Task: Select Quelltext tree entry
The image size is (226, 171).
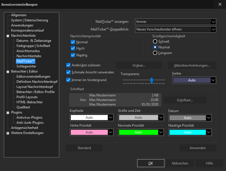Action: pos(23,107)
